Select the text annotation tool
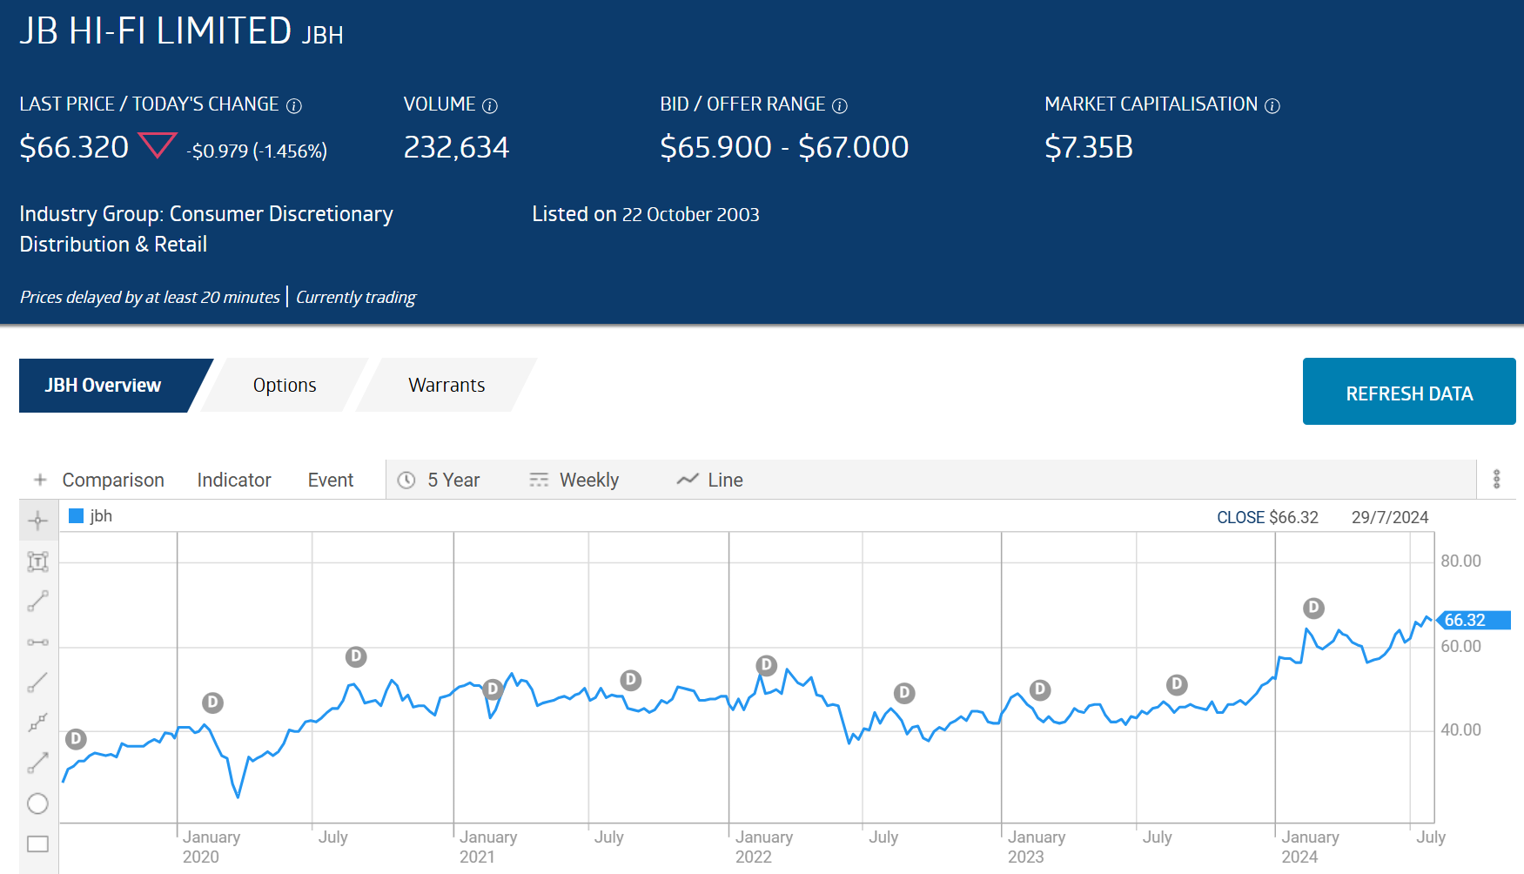The width and height of the screenshot is (1524, 874). (37, 561)
